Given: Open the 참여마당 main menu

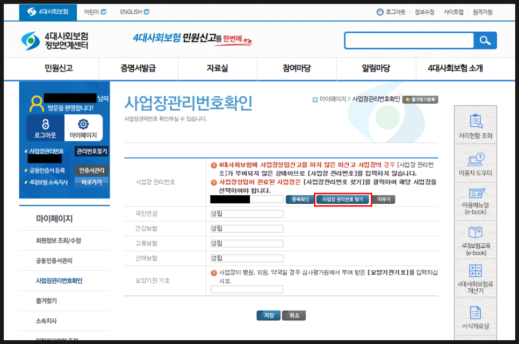Looking at the screenshot, I should tap(297, 68).
